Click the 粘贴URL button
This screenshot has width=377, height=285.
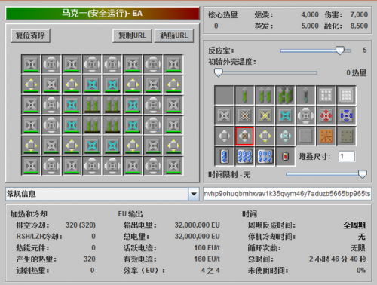coord(174,35)
